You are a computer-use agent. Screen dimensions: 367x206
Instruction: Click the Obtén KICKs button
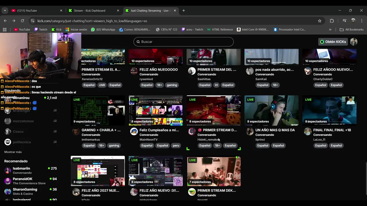[333, 42]
